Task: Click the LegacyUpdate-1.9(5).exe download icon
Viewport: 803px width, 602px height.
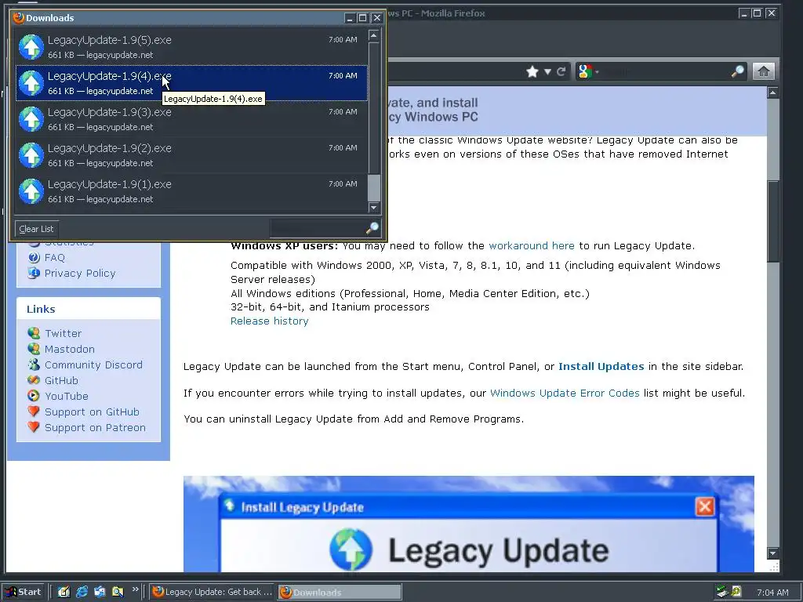Action: click(31, 46)
